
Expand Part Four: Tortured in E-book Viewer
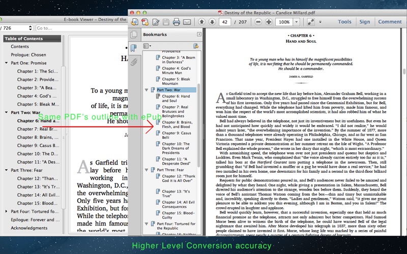[x=6, y=211]
